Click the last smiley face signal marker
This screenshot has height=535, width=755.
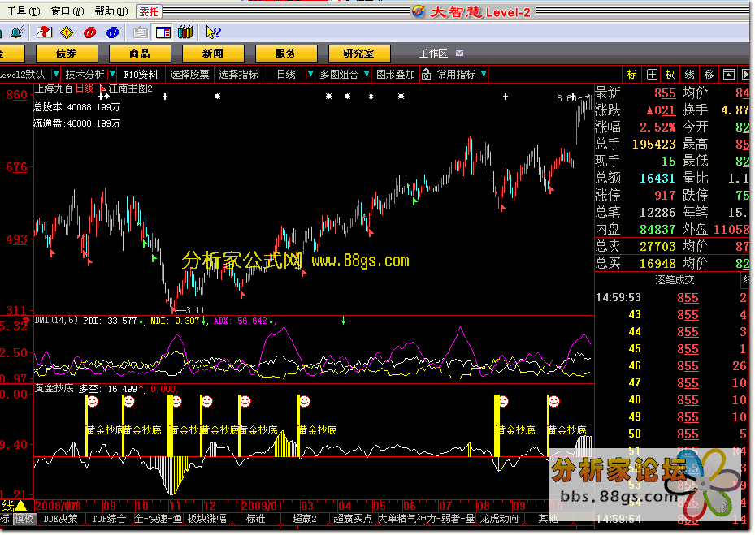[554, 401]
